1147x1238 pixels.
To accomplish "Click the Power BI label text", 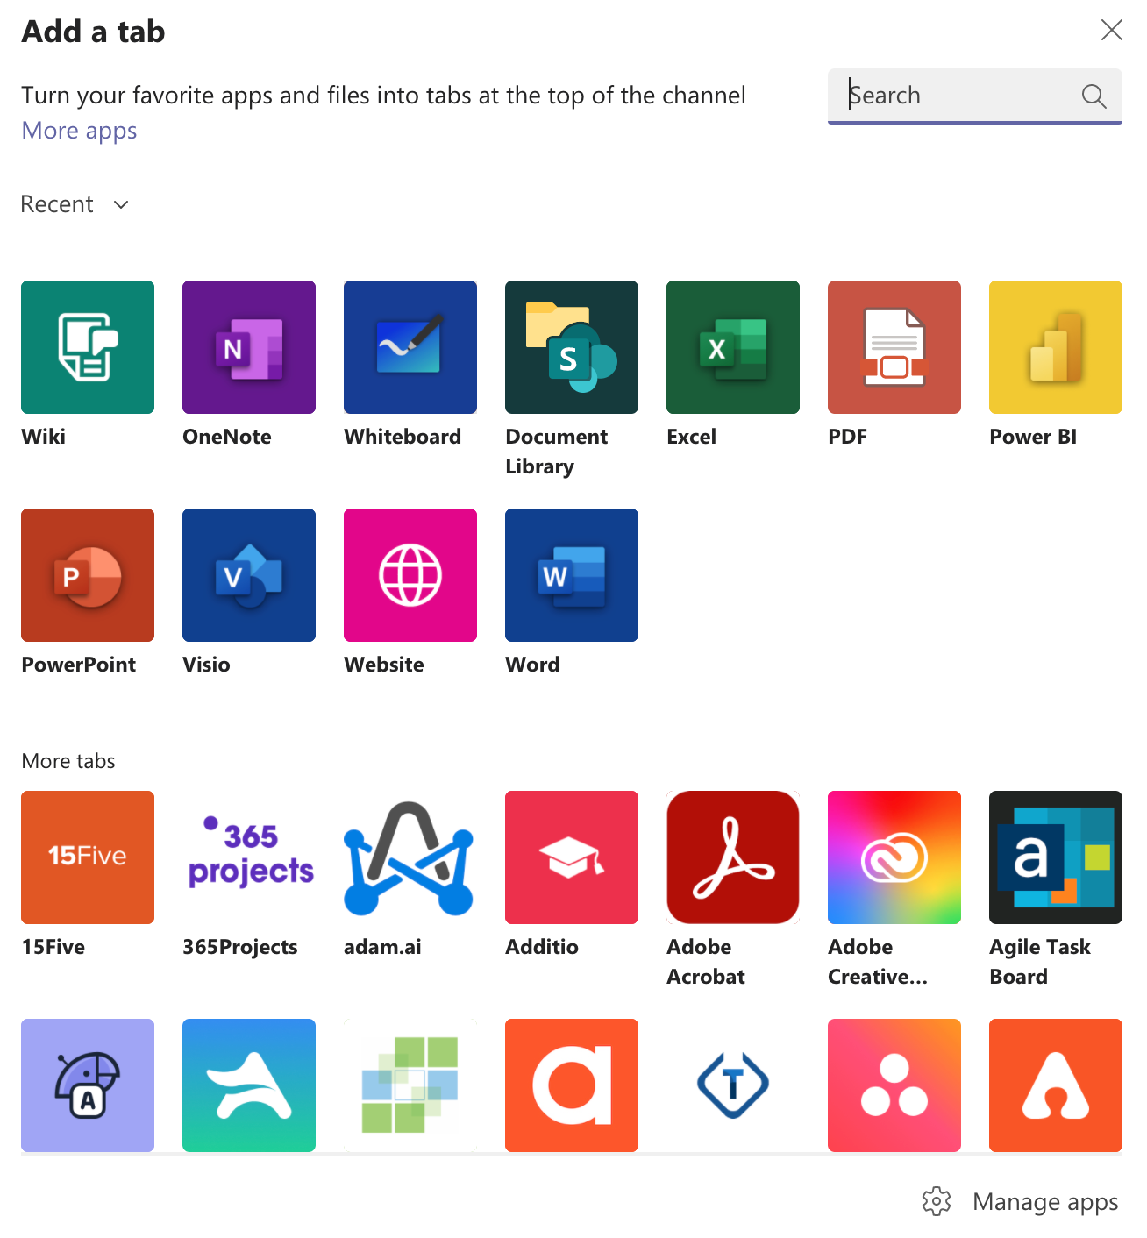I will click(1033, 437).
